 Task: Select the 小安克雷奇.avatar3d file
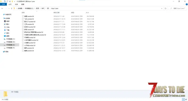pos(31,40)
